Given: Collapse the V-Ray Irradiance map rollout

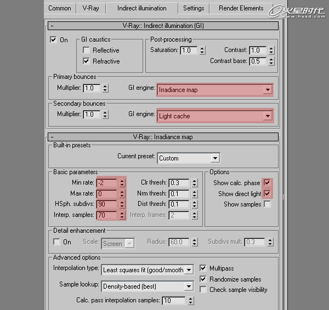Looking at the screenshot, I should (163, 137).
